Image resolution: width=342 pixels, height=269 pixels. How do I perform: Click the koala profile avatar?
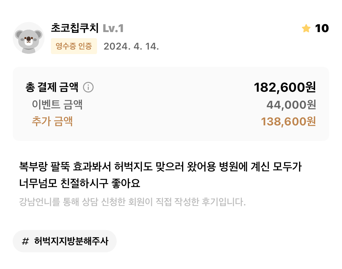click(29, 38)
